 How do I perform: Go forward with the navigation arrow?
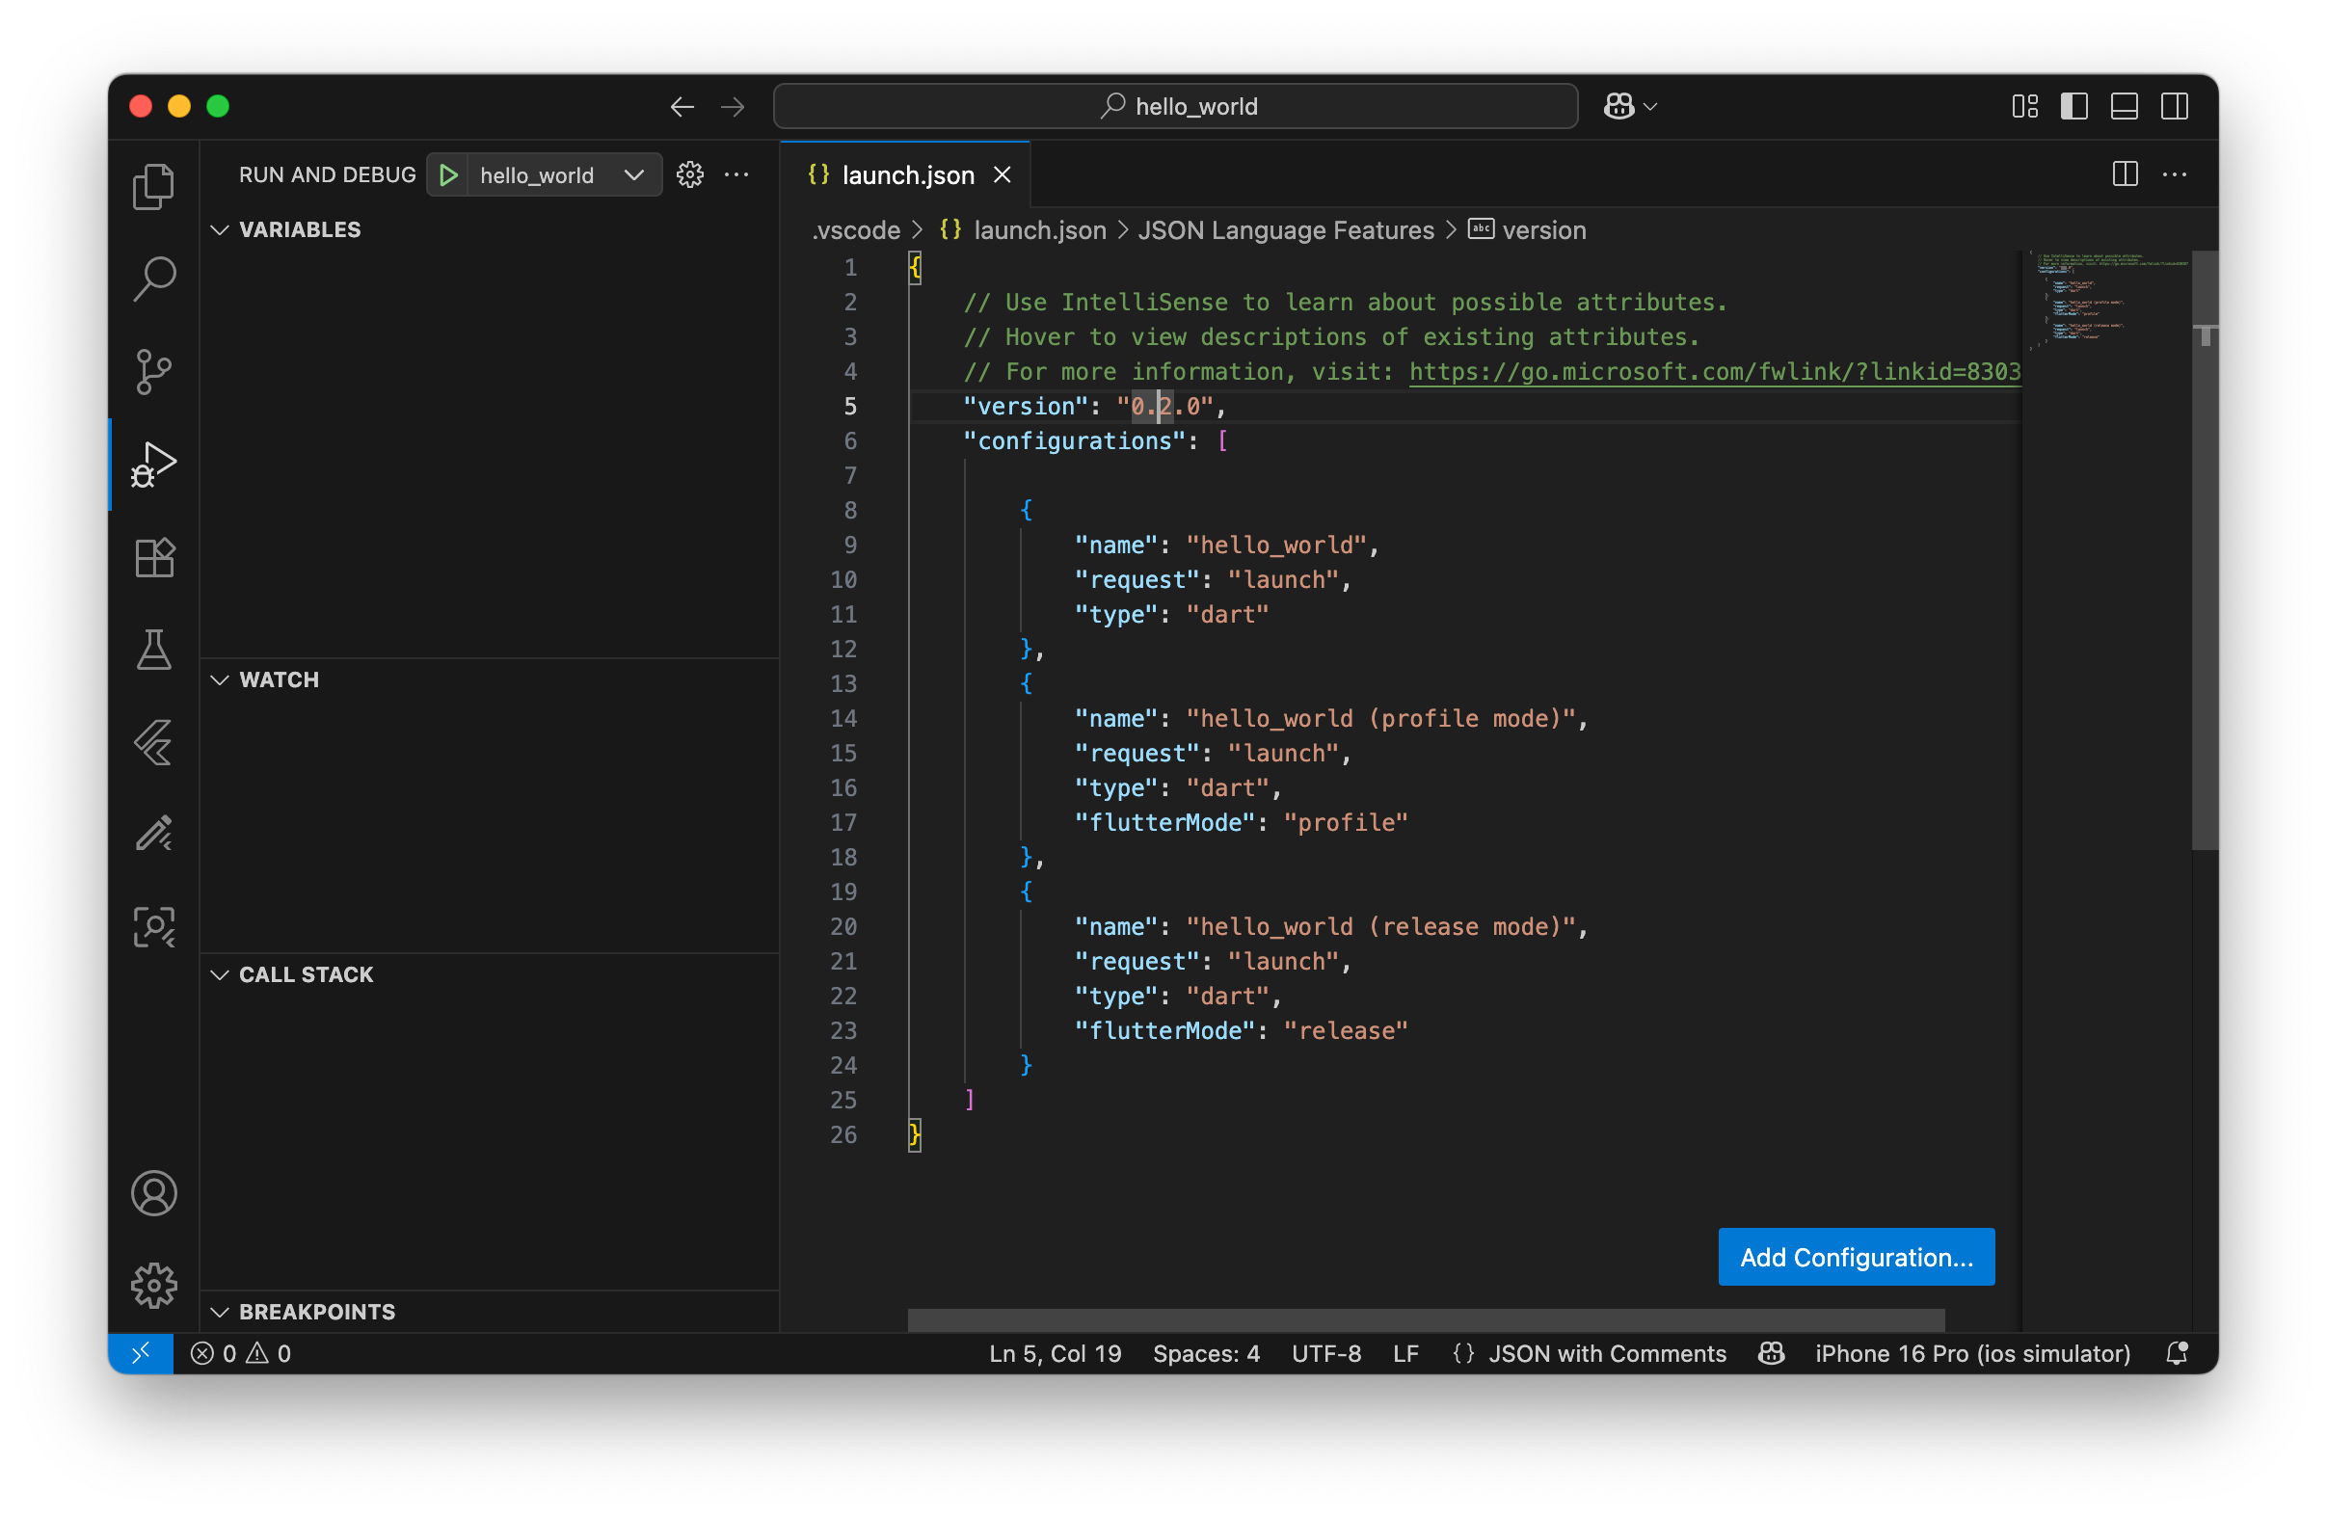pos(733,107)
